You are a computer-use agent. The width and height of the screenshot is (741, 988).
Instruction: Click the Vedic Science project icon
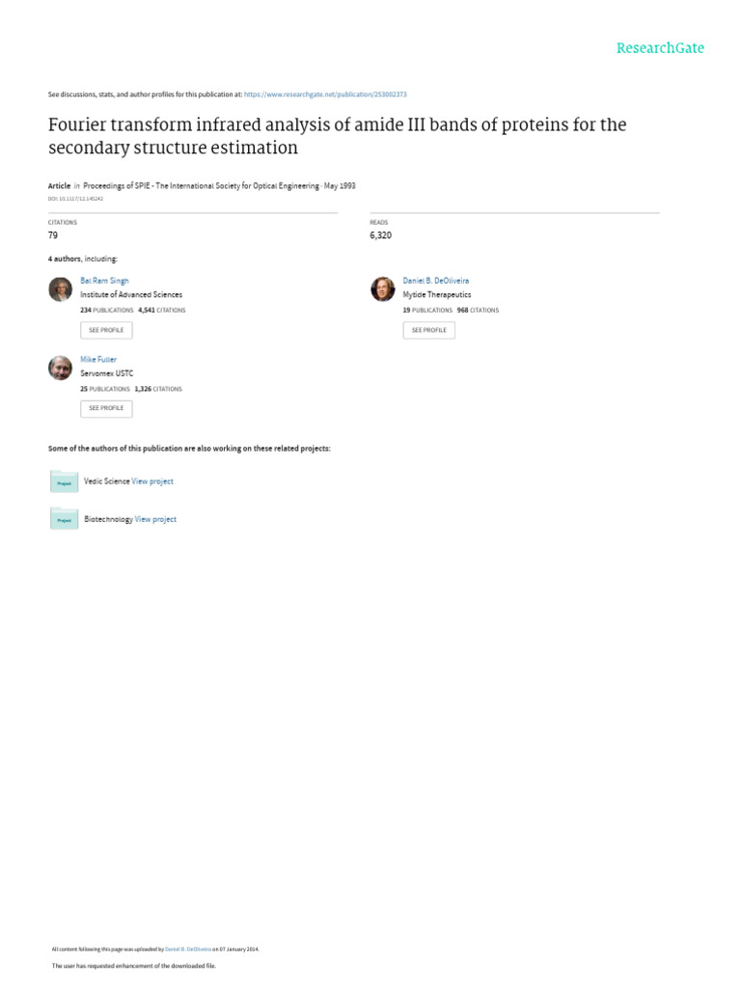64,481
